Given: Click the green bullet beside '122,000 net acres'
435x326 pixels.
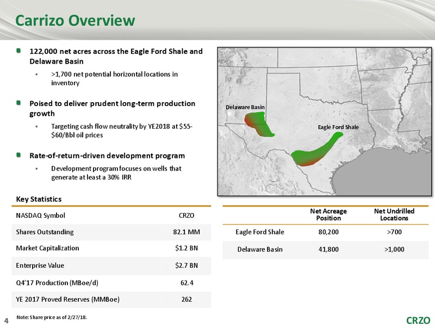Looking at the screenshot, I should point(18,51).
